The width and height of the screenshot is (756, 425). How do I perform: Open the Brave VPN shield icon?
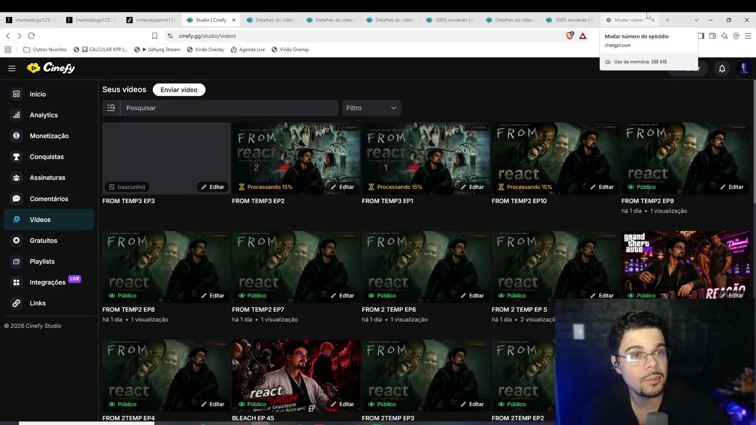click(x=736, y=36)
